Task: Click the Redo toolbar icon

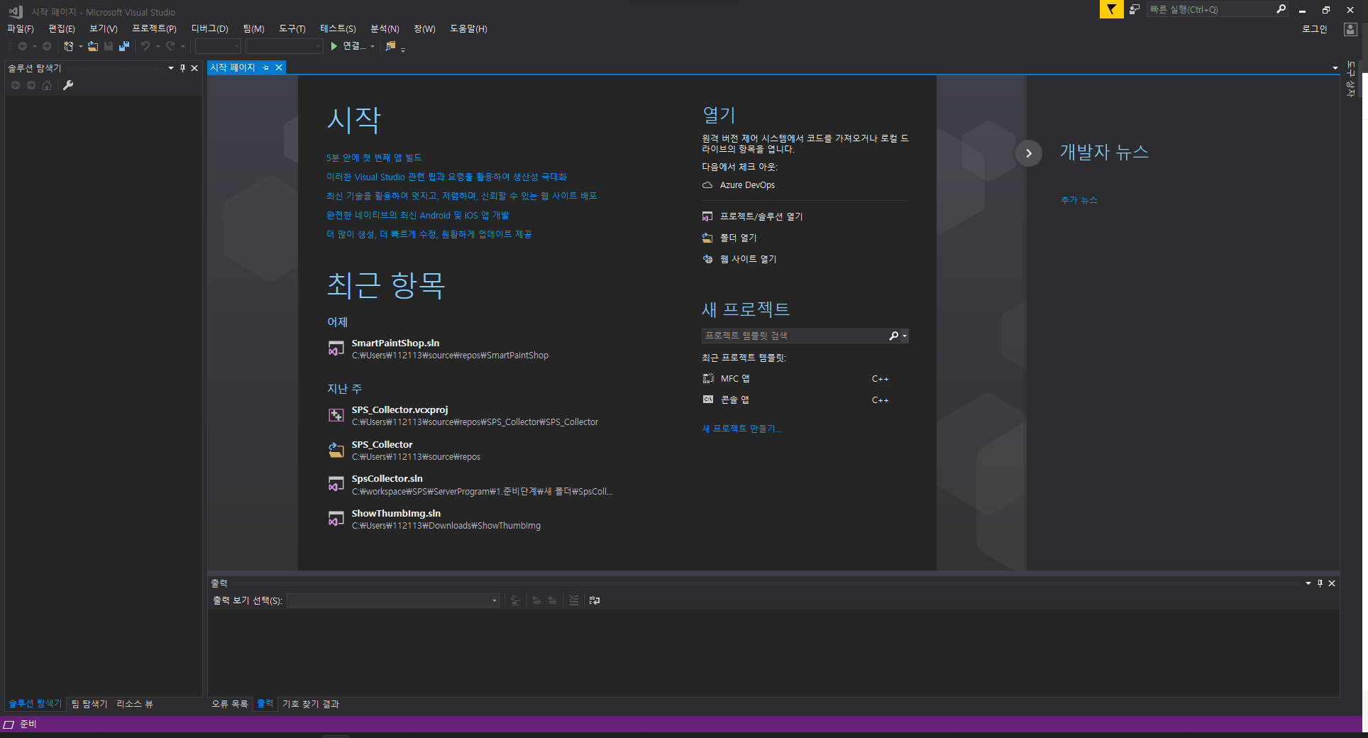Action: pos(170,46)
